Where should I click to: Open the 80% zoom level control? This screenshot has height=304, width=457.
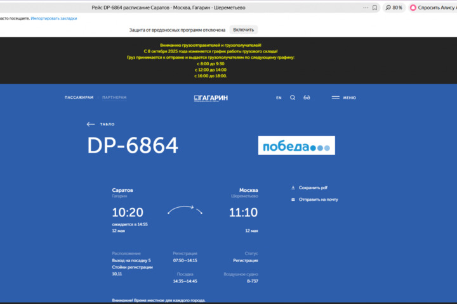[394, 8]
